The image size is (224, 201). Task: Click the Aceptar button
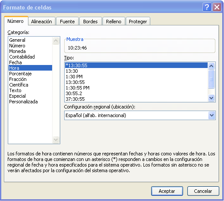[x=167, y=191]
